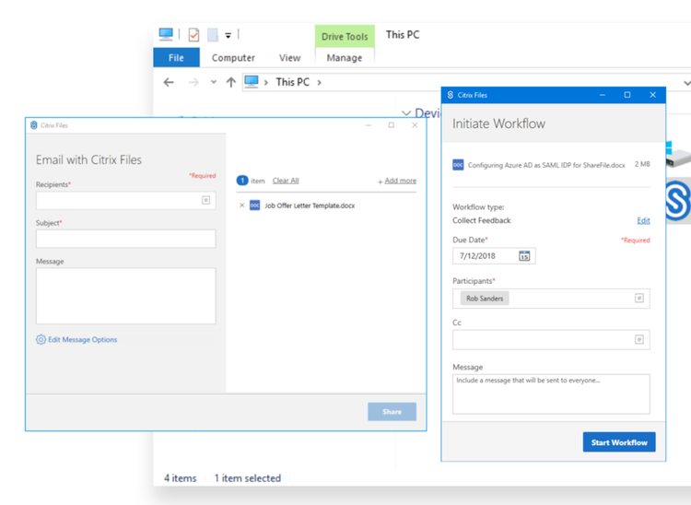
Task: Open the Customize Quick Access Toolbar dropdown
Action: tap(228, 35)
